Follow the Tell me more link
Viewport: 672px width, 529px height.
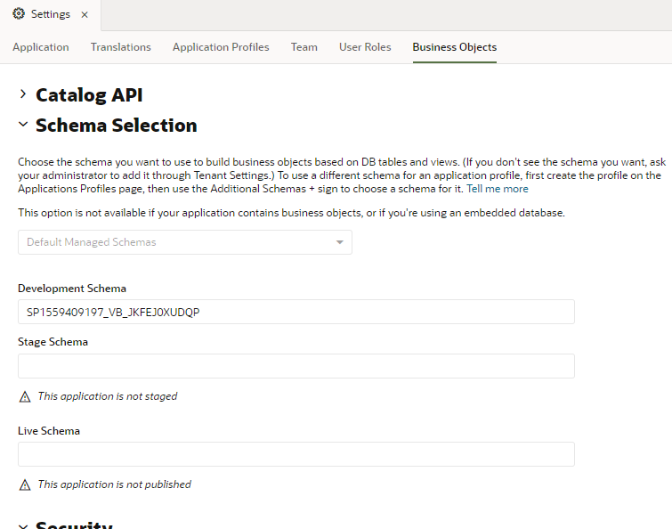click(x=498, y=189)
